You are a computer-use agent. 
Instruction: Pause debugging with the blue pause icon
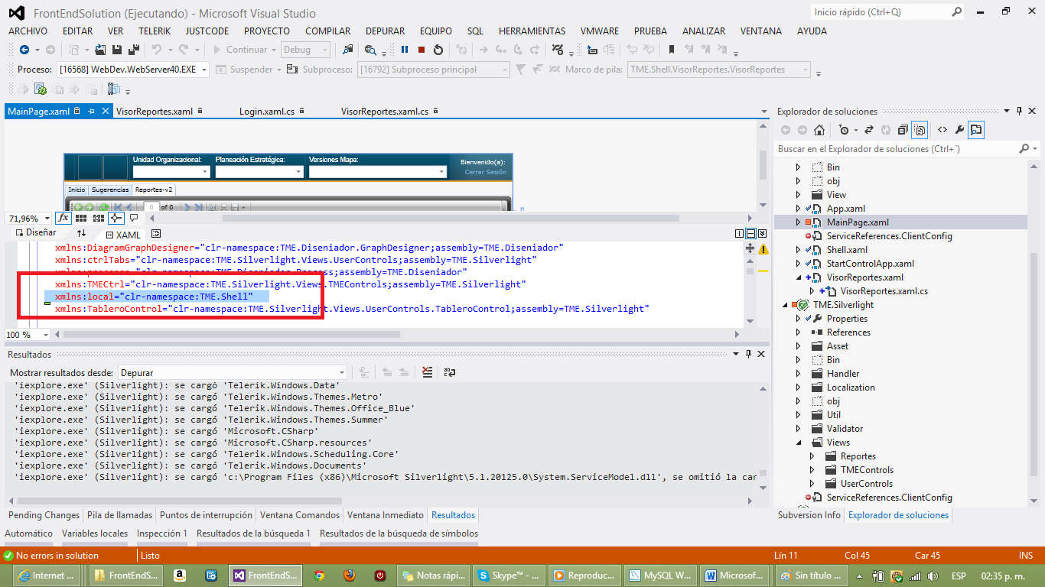(x=405, y=50)
